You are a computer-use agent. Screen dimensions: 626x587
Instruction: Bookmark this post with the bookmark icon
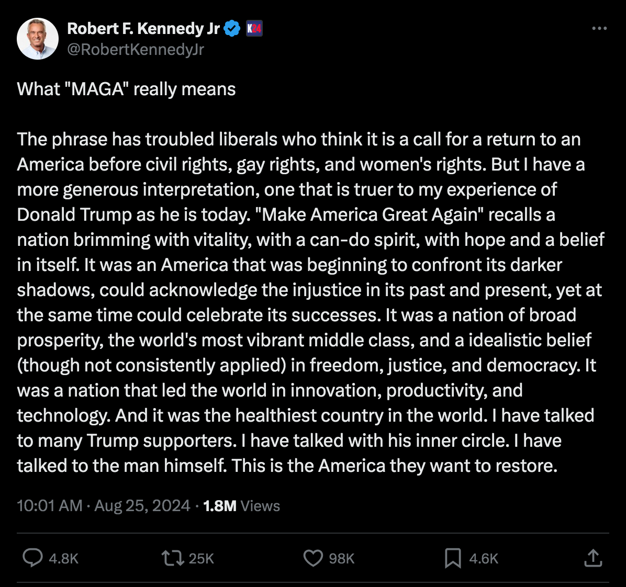453,558
